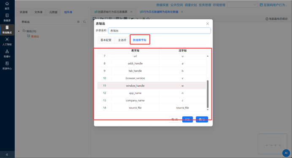The image size is (292, 158).
Task: Open 公共空间 in top navigation
Action: tap(176, 5)
